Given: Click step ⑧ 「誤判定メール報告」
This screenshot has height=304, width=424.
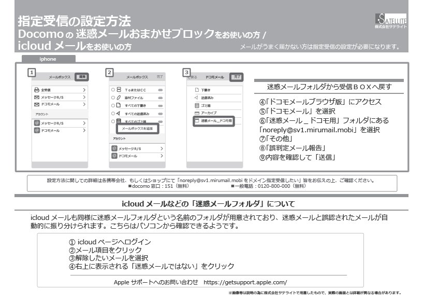Looking at the screenshot, I should (293, 148).
